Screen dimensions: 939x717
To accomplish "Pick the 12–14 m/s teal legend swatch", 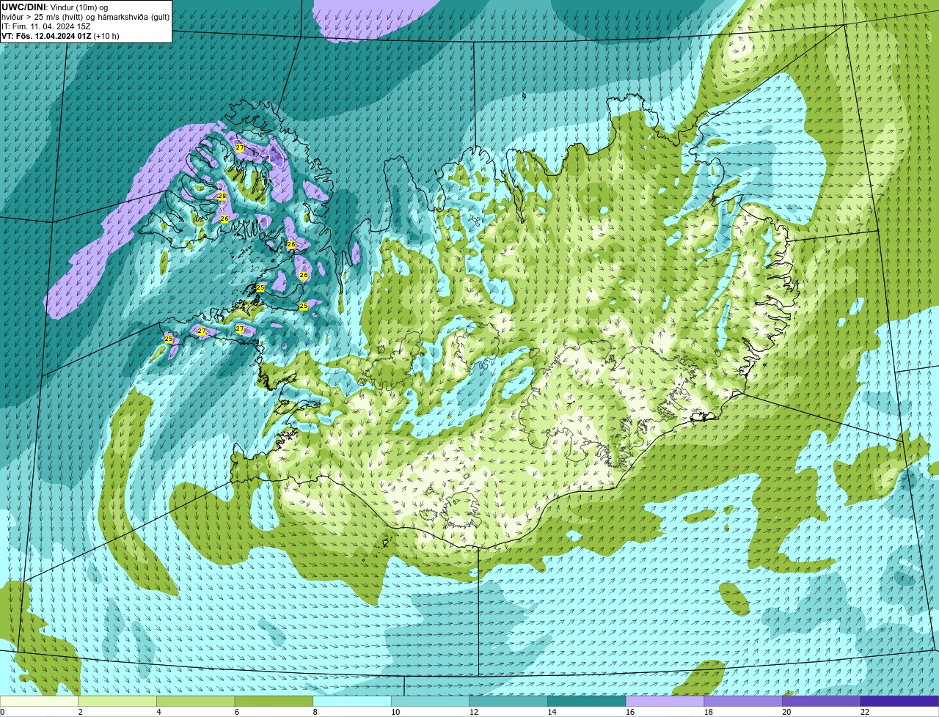I will 508,701.
